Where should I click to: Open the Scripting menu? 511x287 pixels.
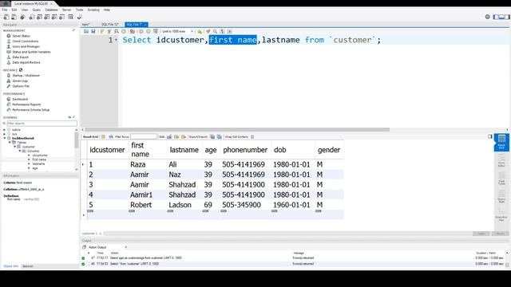(93, 10)
